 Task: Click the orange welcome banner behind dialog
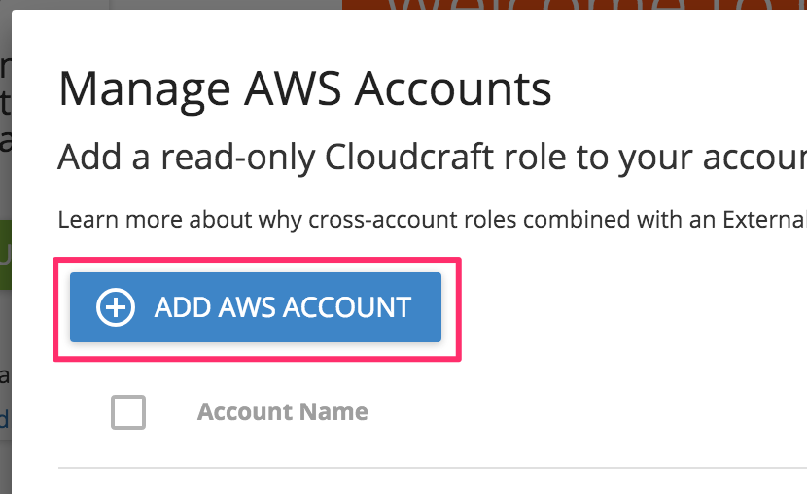pos(575,5)
